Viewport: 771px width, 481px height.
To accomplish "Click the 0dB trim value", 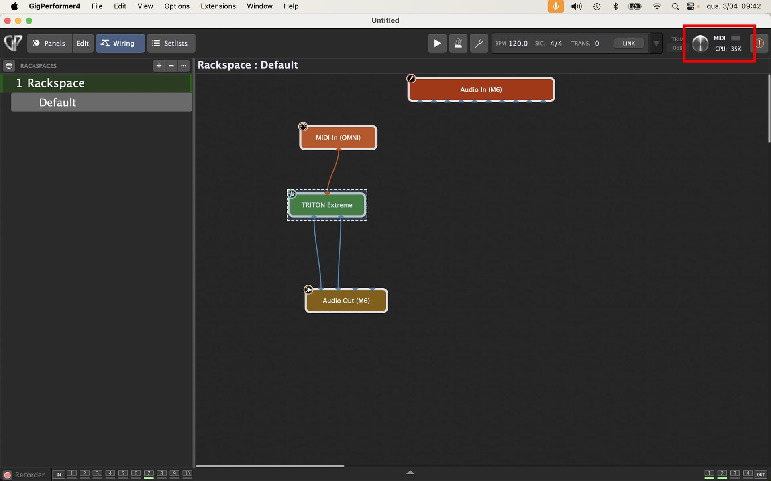I will click(x=677, y=48).
